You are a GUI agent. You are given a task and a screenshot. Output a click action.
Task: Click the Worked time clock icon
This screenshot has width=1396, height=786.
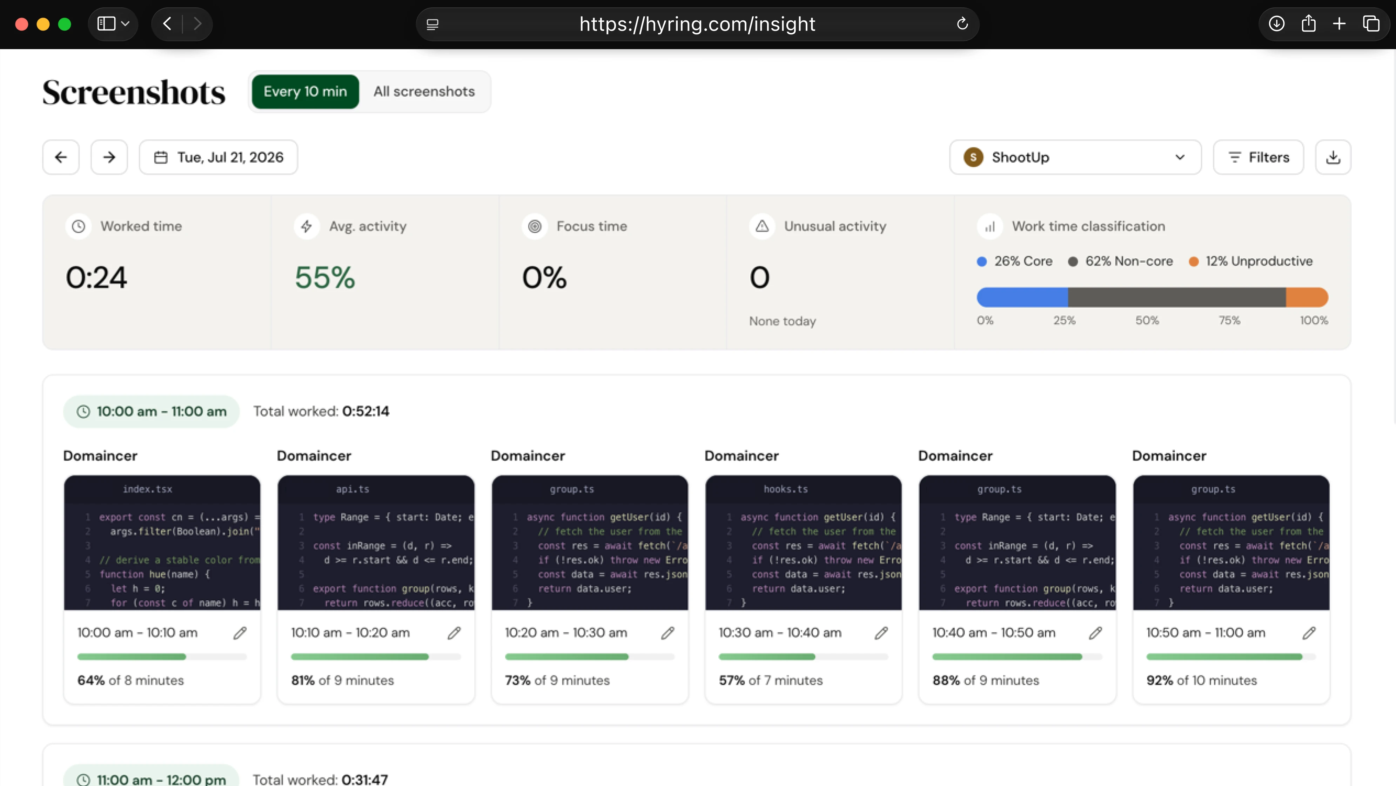coord(79,226)
